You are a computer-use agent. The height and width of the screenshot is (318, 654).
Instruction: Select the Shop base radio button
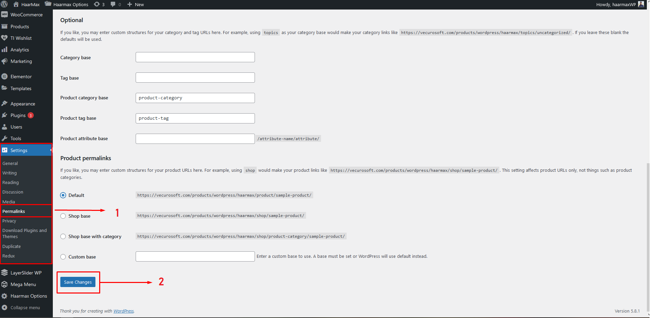point(63,216)
